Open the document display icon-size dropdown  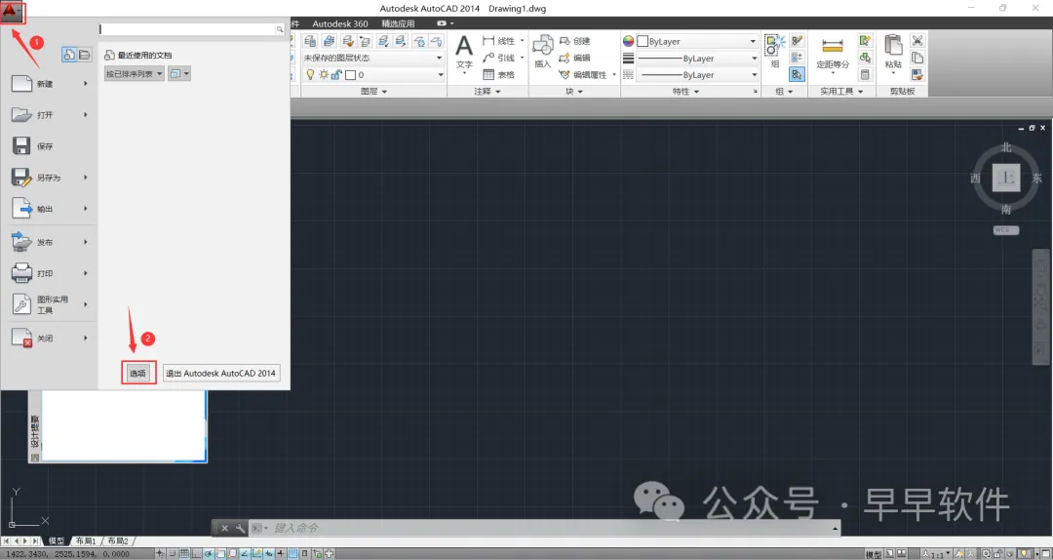click(x=179, y=74)
